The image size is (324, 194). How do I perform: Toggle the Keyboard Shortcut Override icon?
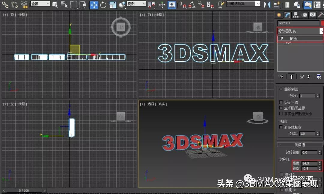click(172, 4)
